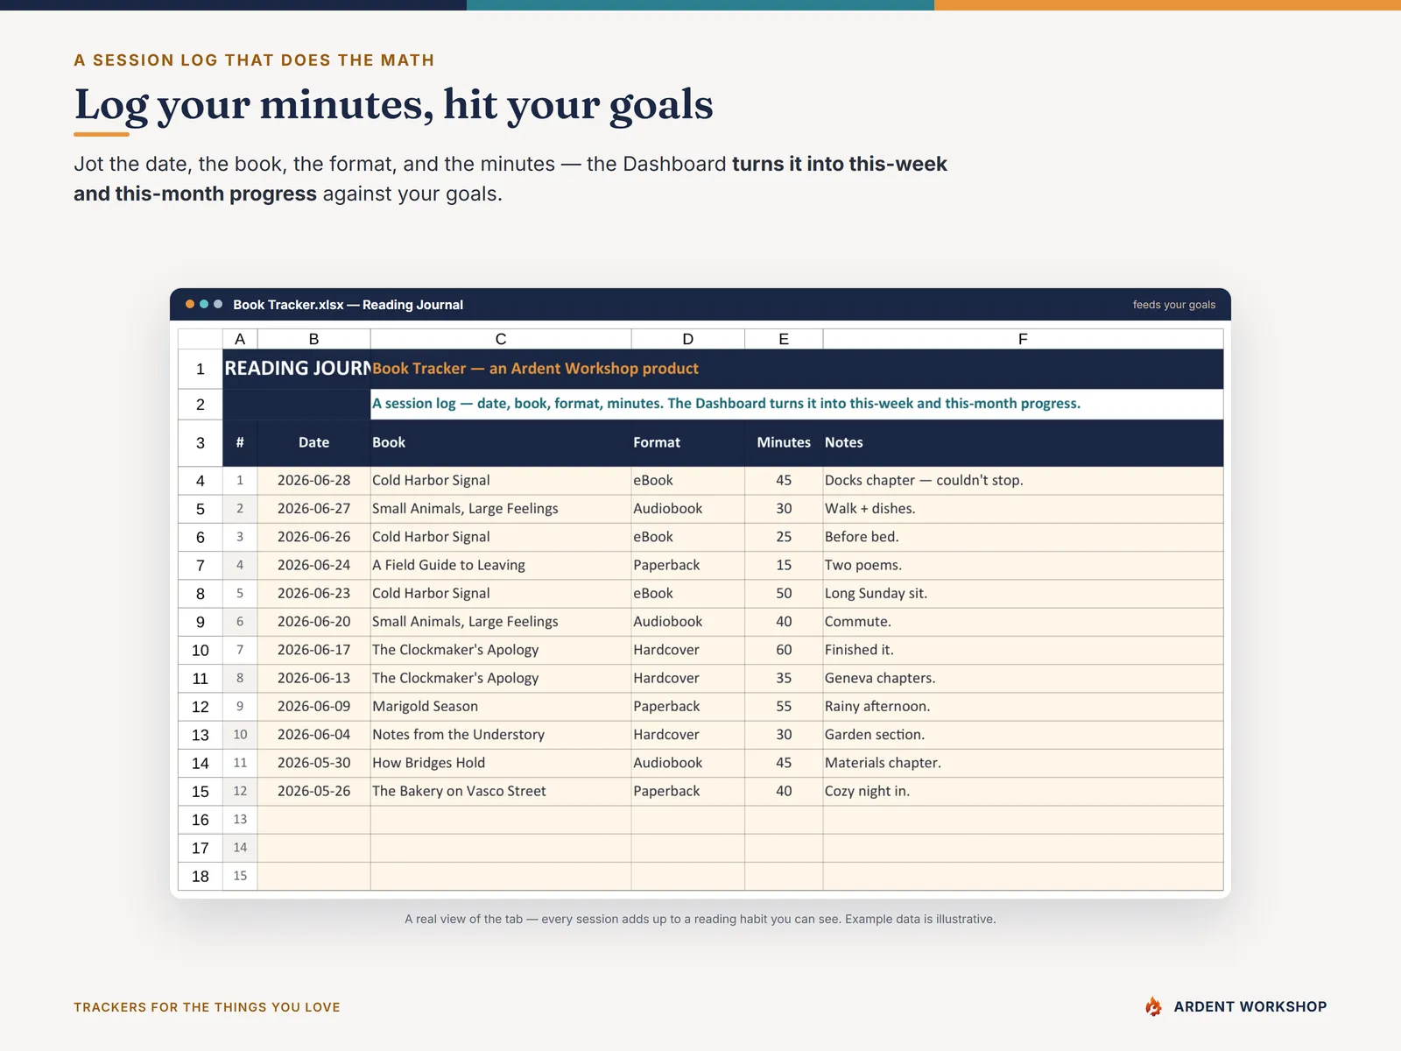Click the 'Long Sunday sit.' note
The height and width of the screenshot is (1051, 1401).
[1023, 593]
